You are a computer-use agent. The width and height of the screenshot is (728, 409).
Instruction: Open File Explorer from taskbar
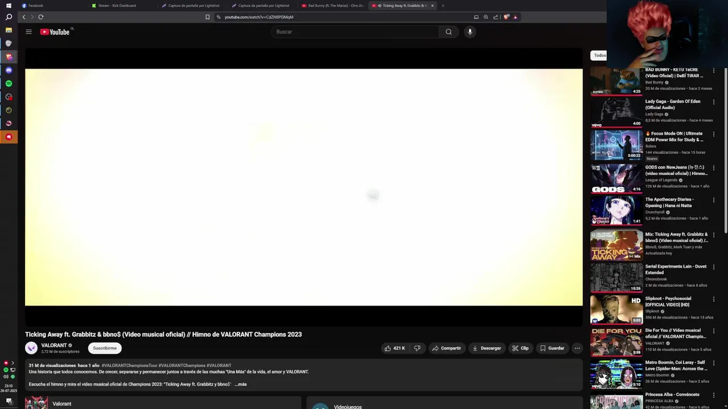pyautogui.click(x=9, y=30)
